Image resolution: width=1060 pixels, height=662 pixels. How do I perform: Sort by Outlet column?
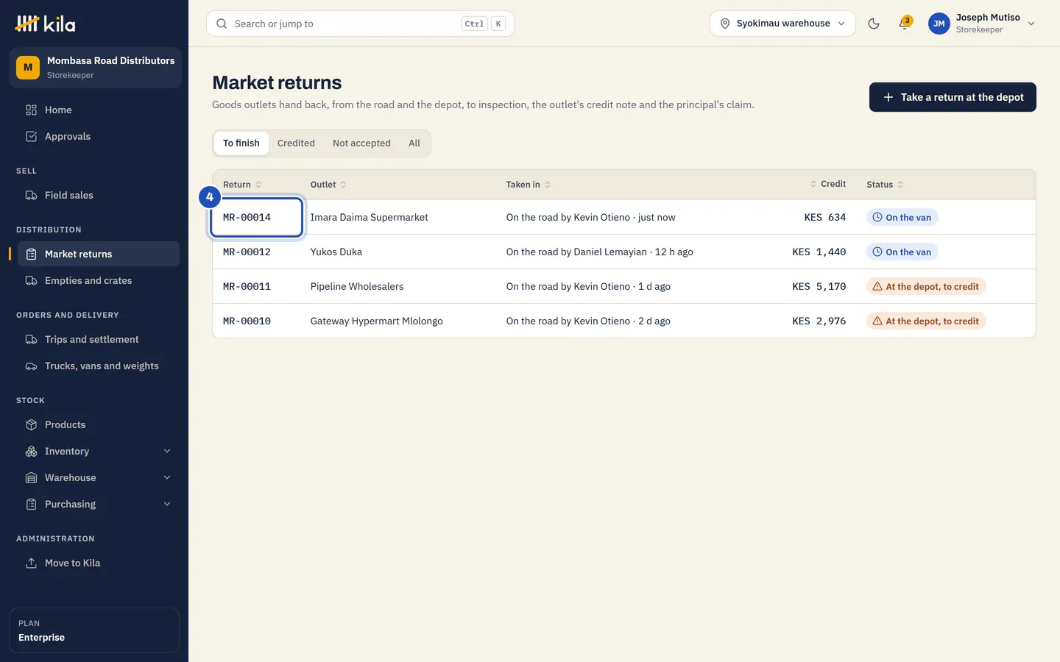[x=328, y=185]
